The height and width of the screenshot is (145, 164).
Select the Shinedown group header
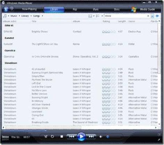point(11,63)
